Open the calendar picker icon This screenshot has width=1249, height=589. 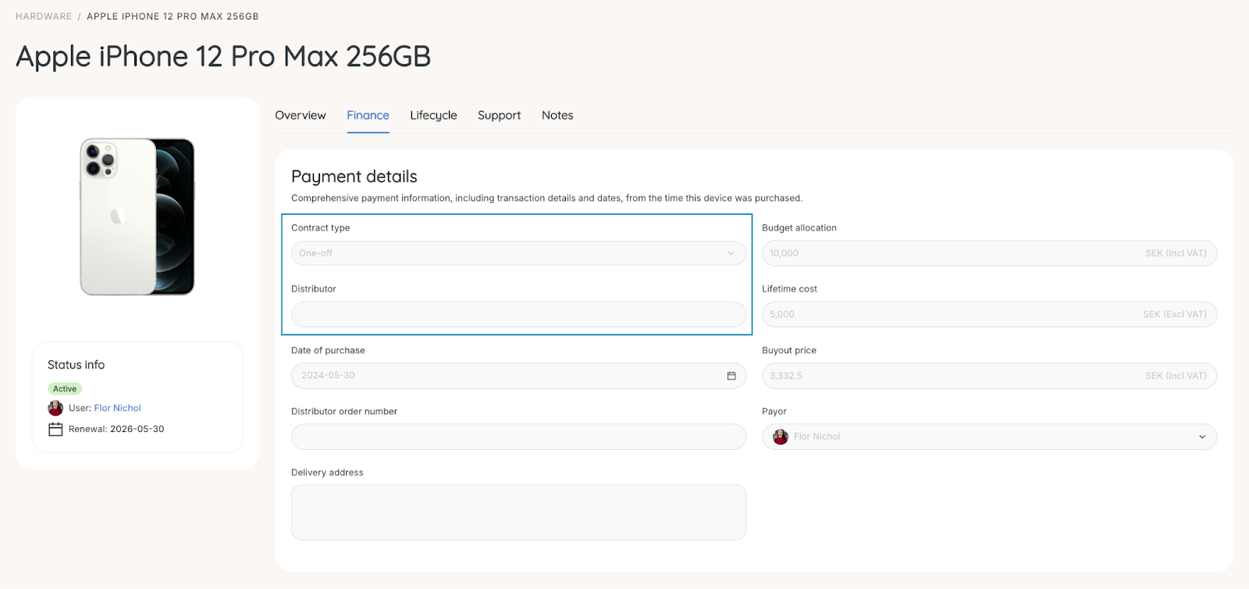point(731,376)
